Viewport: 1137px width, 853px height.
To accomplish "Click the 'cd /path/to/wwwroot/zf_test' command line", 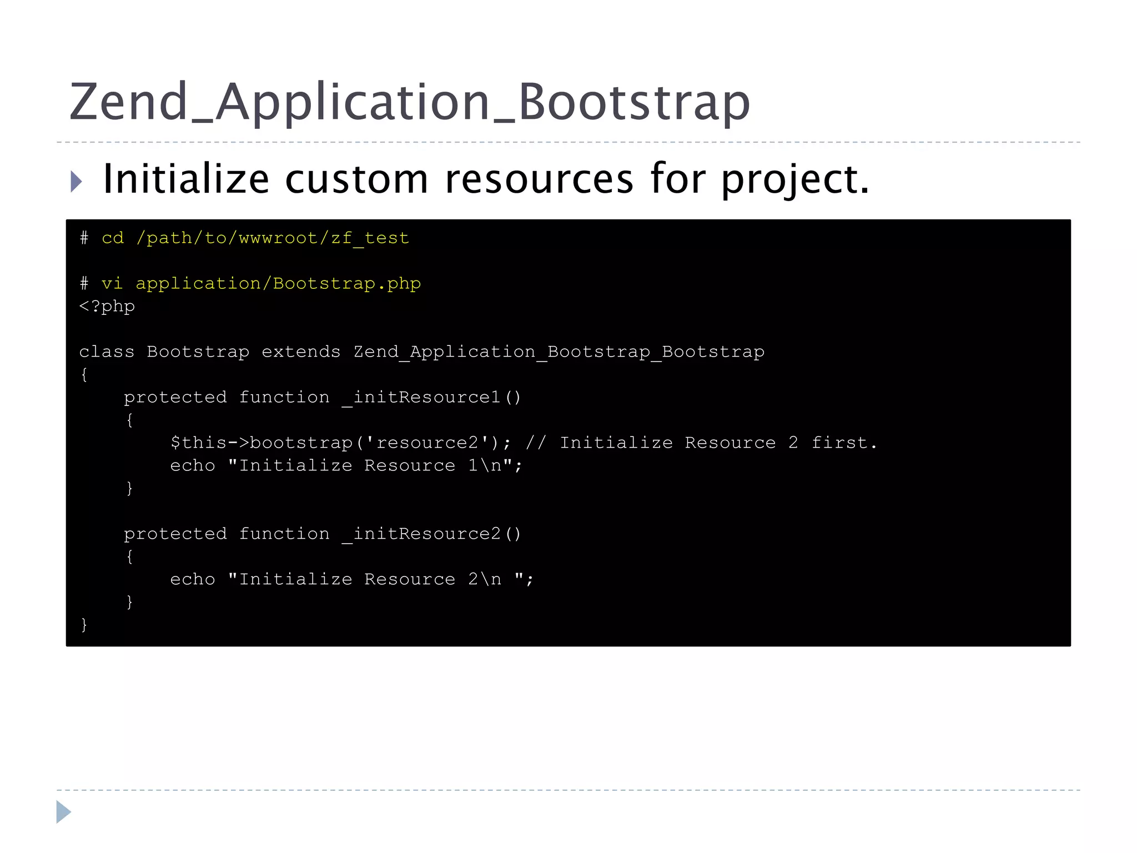I will (x=255, y=238).
